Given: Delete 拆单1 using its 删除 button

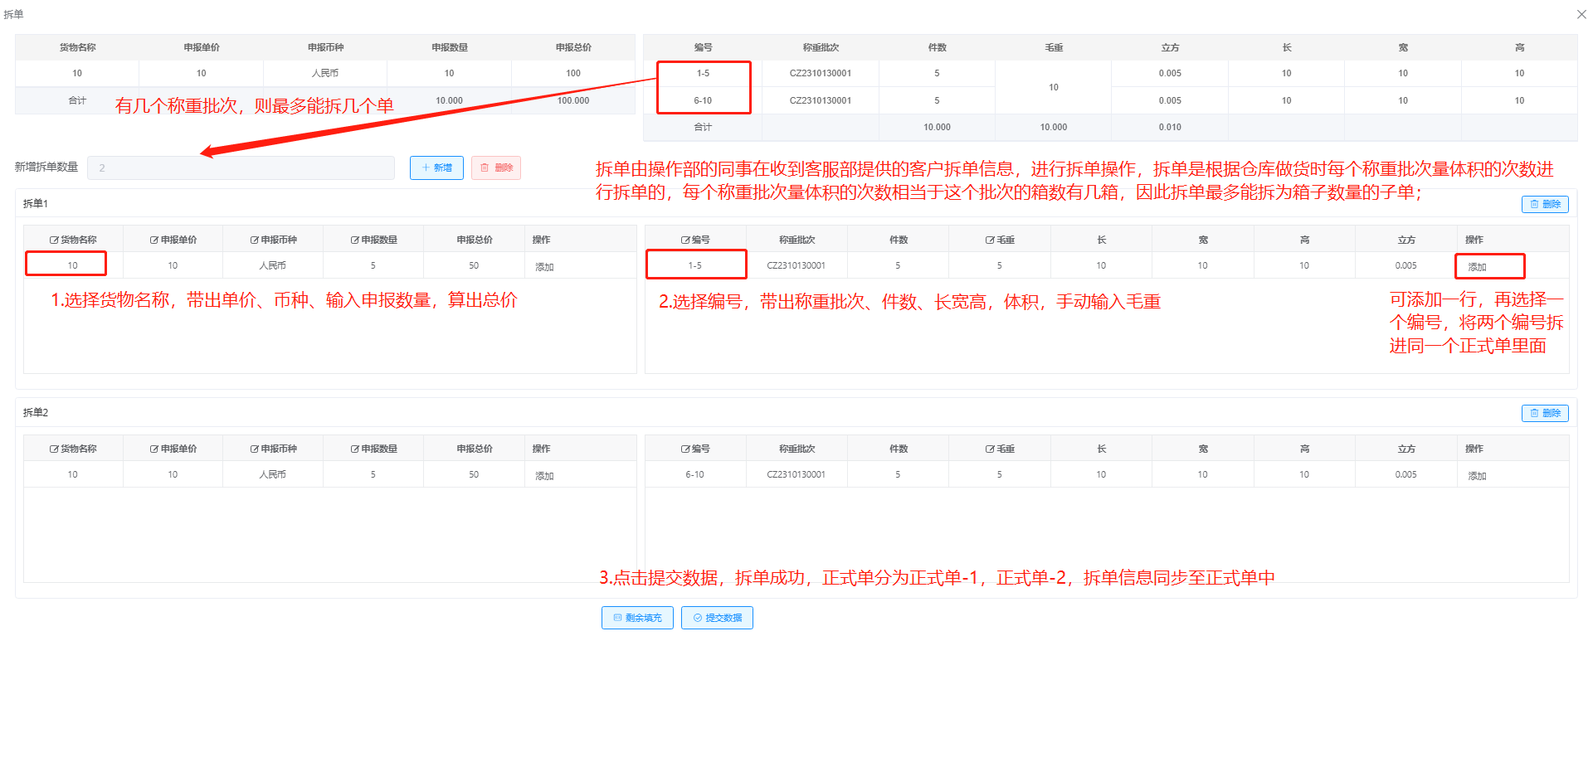Looking at the screenshot, I should (1544, 204).
